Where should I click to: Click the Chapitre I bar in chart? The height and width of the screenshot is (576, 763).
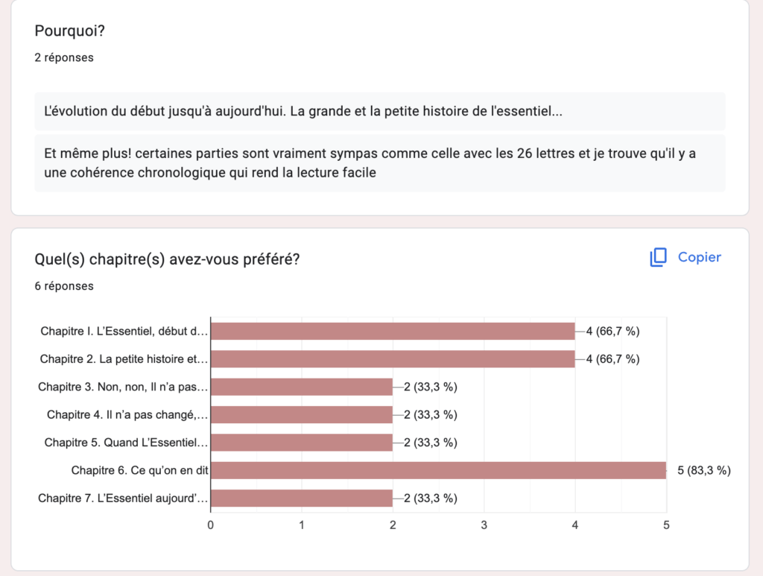[x=393, y=332]
